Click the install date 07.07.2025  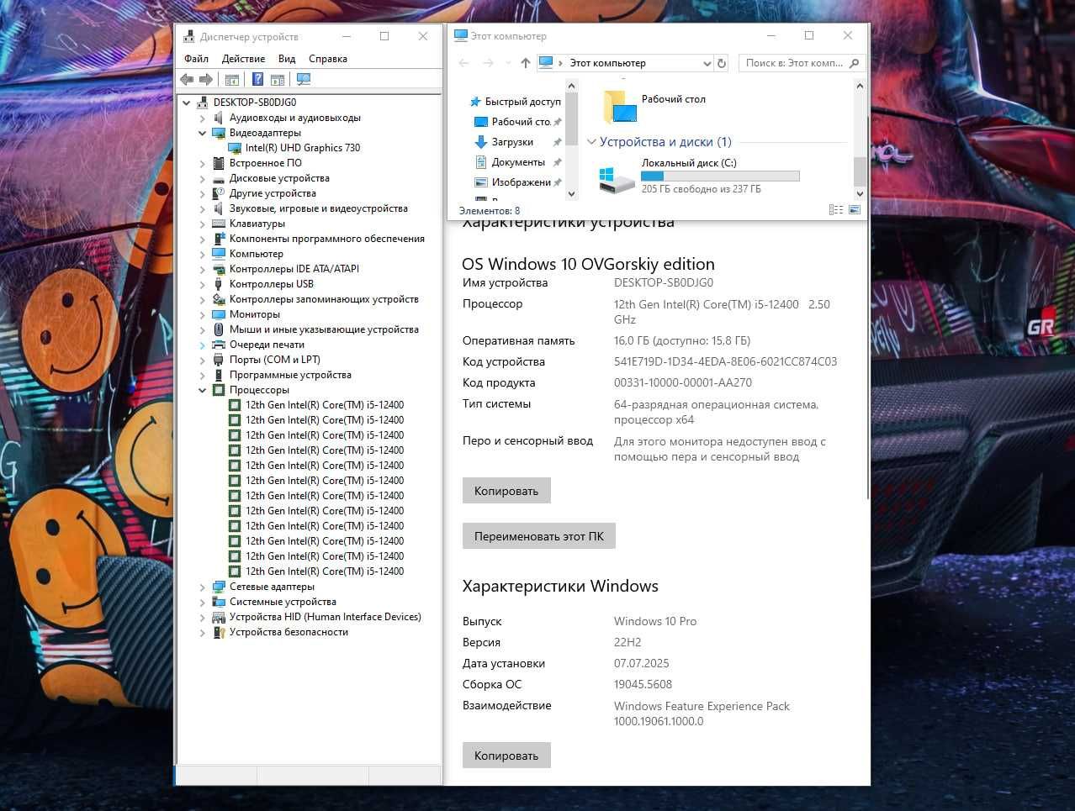(x=642, y=663)
